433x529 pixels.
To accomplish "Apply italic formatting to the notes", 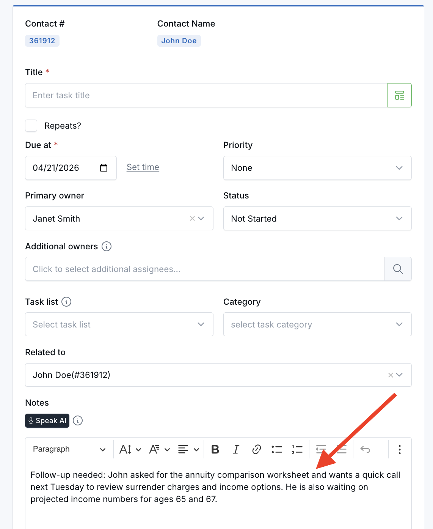I will pos(236,449).
